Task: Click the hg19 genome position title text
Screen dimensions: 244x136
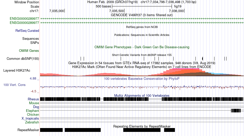Action: coord(142,2)
